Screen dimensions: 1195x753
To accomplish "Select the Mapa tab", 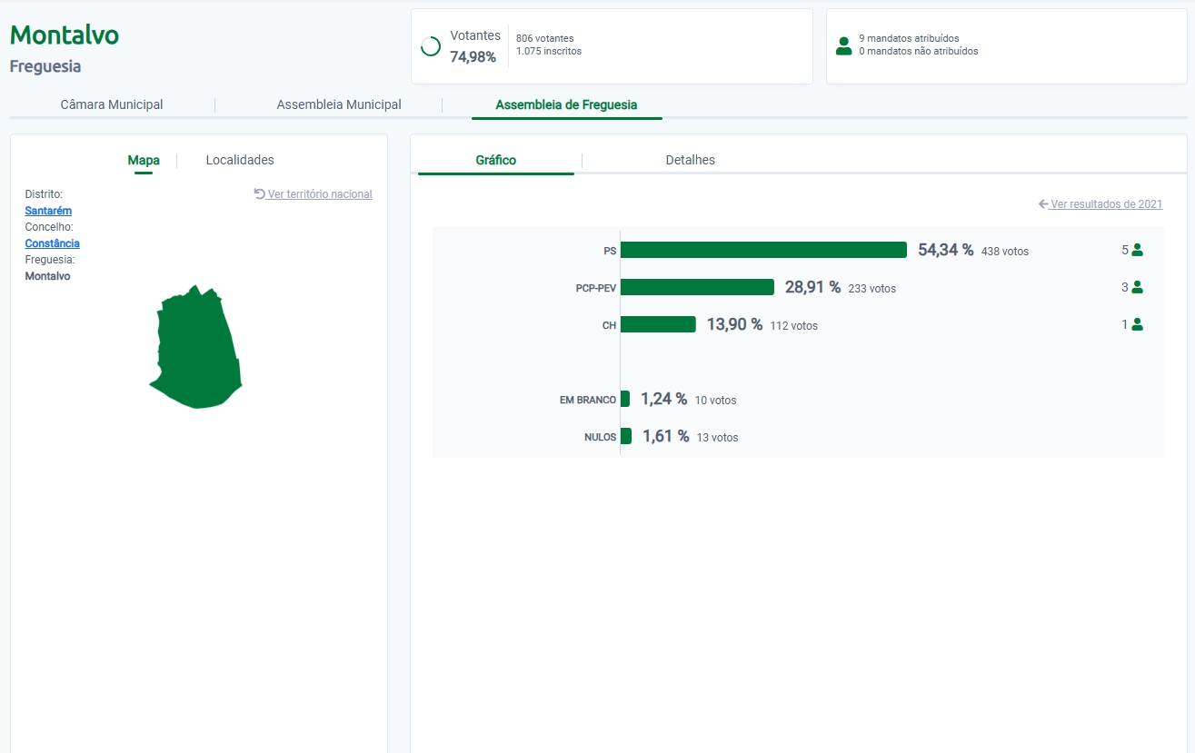I will [144, 160].
